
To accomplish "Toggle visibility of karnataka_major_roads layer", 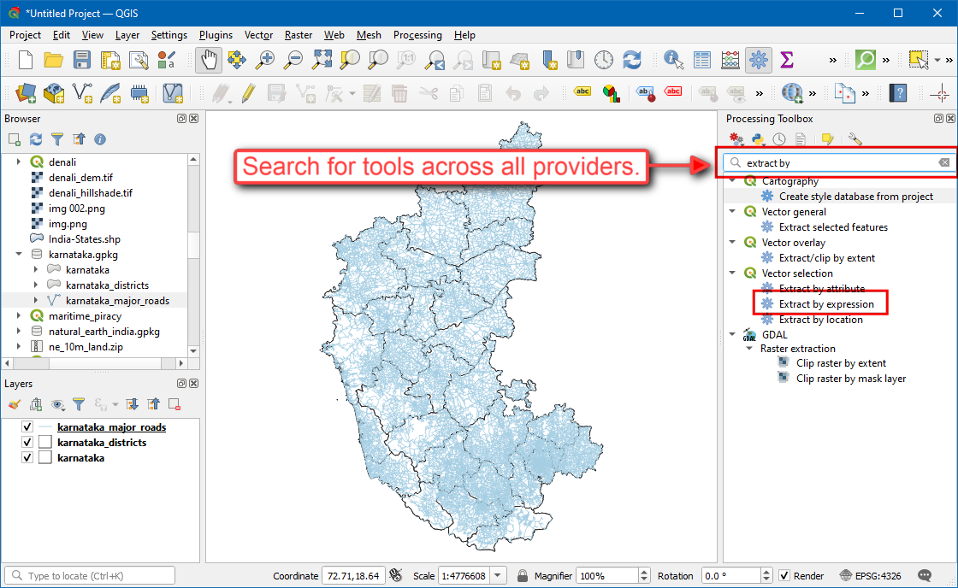I will point(27,426).
